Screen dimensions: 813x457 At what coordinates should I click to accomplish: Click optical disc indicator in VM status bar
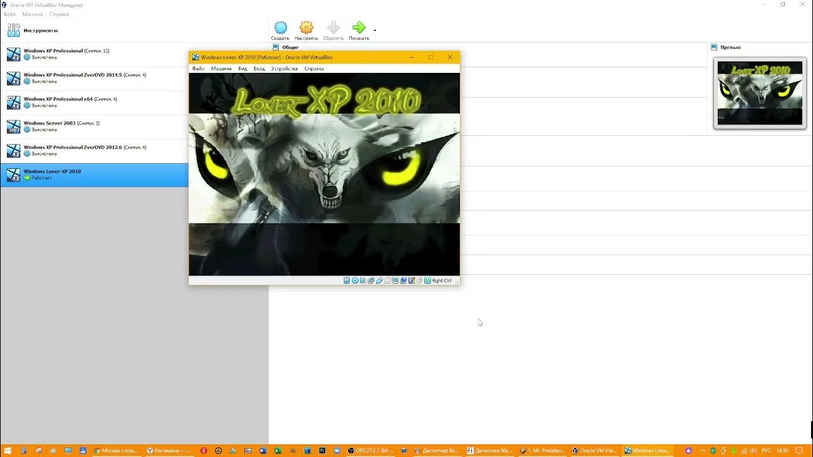click(x=355, y=281)
